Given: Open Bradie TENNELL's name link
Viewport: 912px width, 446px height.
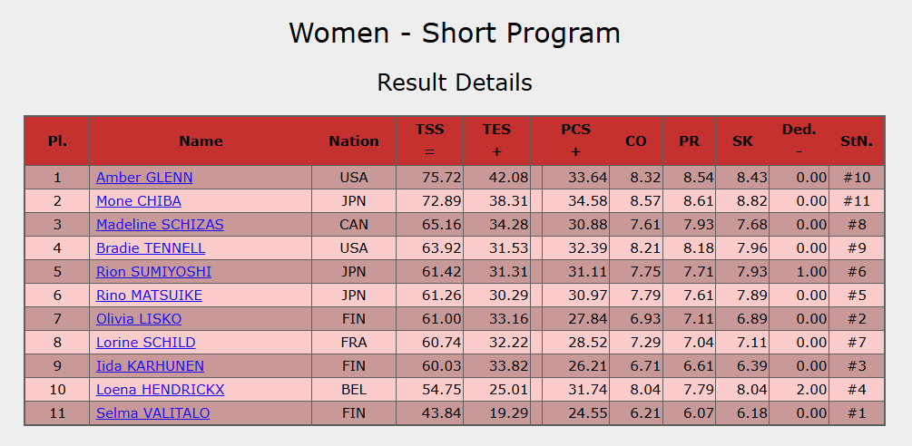Looking at the screenshot, I should point(151,248).
